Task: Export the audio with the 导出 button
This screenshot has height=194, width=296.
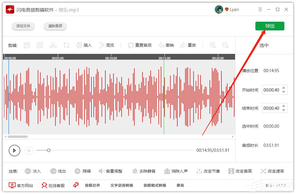Action: coord(270,26)
